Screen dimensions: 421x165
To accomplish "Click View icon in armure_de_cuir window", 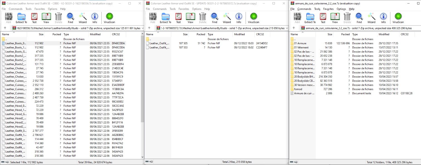I will [335, 18].
